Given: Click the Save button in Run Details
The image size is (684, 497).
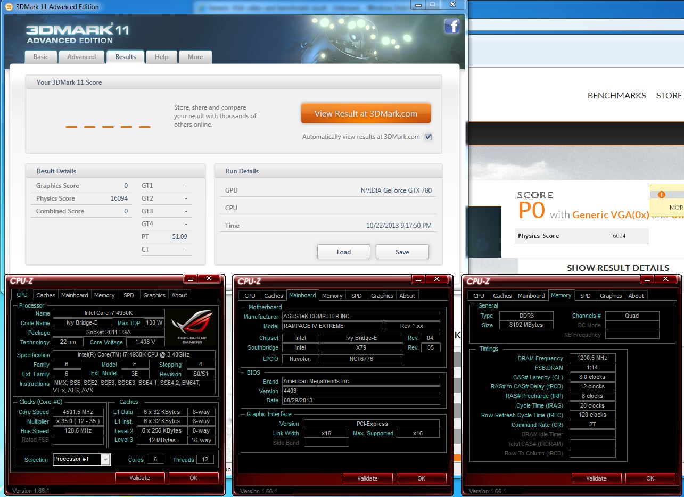Looking at the screenshot, I should point(402,252).
